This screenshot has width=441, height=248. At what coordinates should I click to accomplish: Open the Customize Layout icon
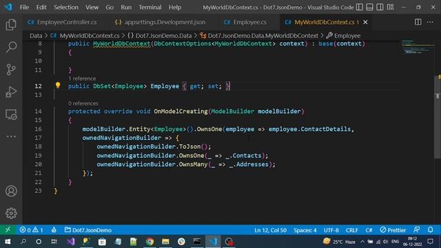[x=391, y=7]
